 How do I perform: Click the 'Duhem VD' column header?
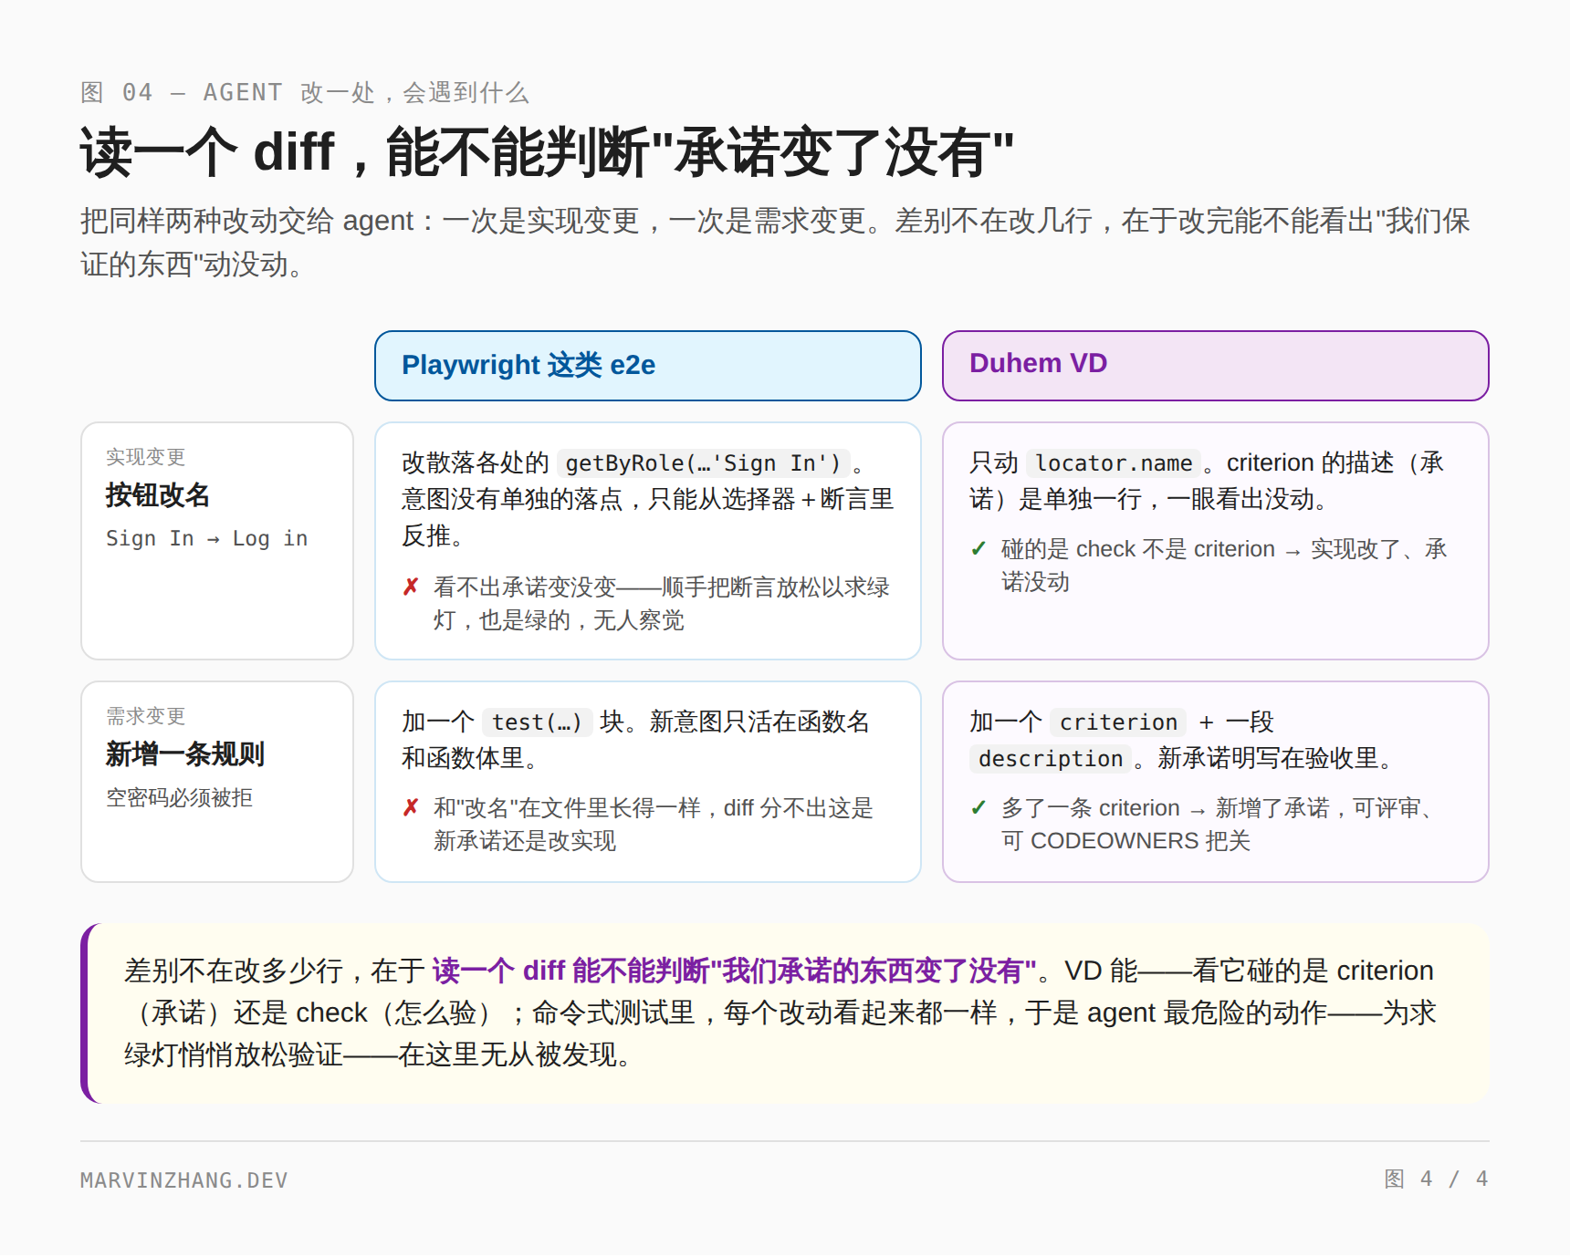coord(1215,366)
